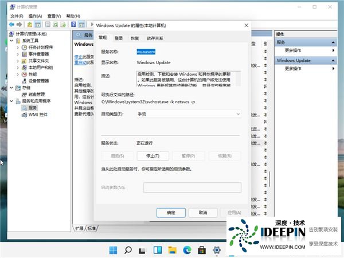Open Task View icon on taskbar

pyautogui.click(x=142, y=251)
